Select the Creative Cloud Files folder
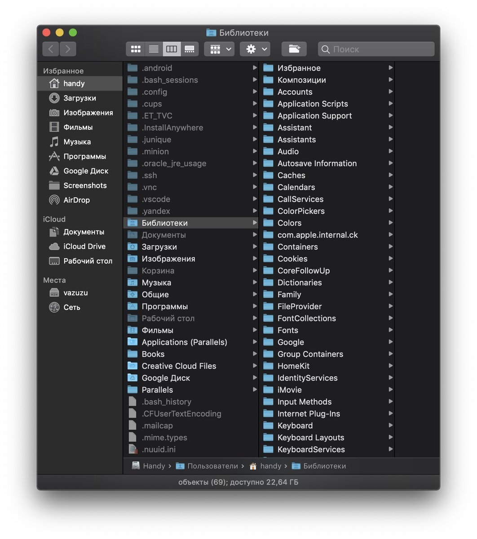This screenshot has height=539, width=477. pyautogui.click(x=191, y=366)
